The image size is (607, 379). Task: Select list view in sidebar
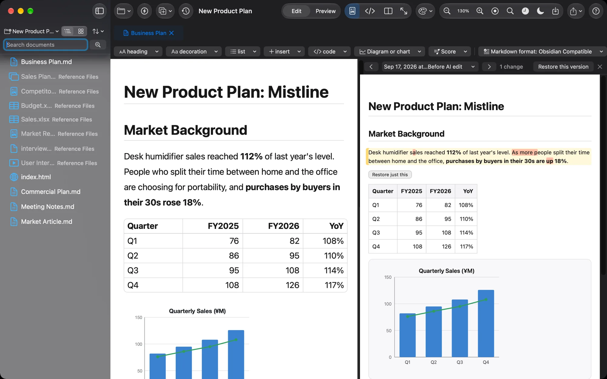point(68,31)
